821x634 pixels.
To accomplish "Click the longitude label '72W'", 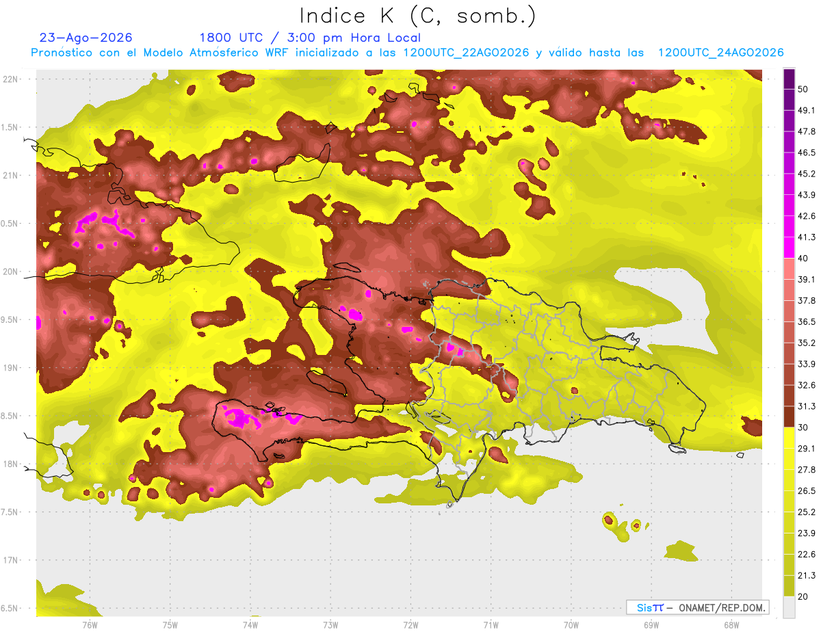I will pos(410,625).
